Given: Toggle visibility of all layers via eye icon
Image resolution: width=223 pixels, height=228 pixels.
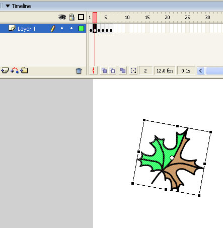Looking at the screenshot, I should point(62,17).
